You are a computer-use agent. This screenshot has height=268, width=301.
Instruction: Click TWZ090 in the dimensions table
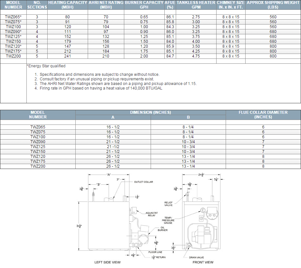coord(38,142)
